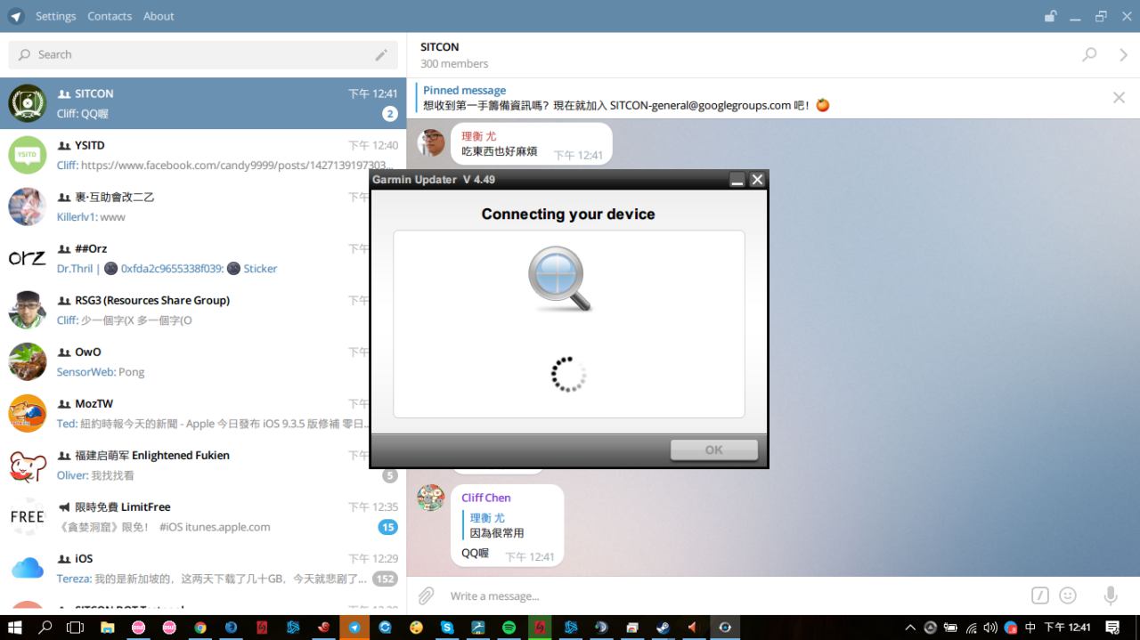Viewport: 1140px width, 640px height.
Task: Open the Windows Start menu
Action: pyautogui.click(x=15, y=628)
